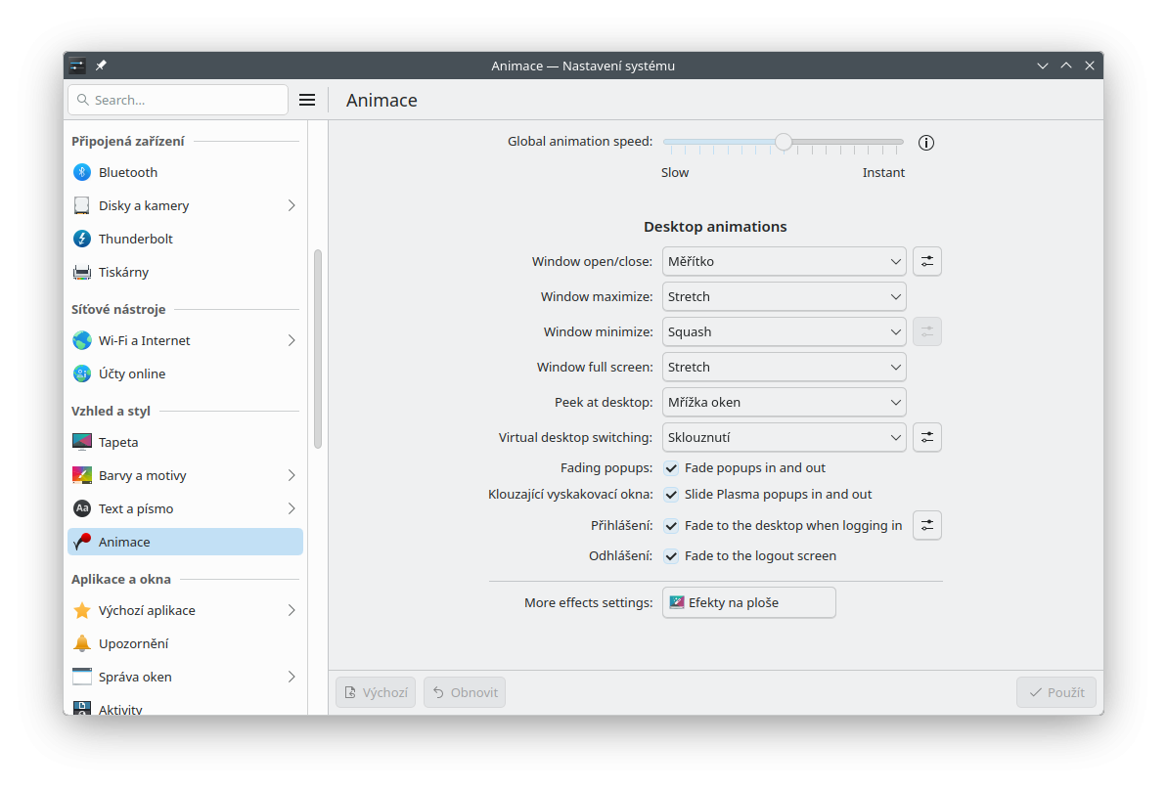1167x790 pixels.
Task: Click the Výchozí defaults button
Action: [x=376, y=692]
